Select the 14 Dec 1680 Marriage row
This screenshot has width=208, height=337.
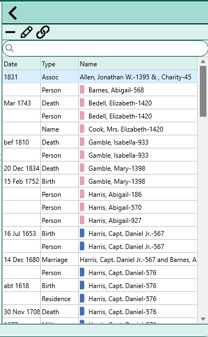pos(100,260)
